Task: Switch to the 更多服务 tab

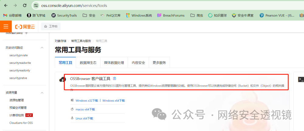Action: click(x=159, y=63)
